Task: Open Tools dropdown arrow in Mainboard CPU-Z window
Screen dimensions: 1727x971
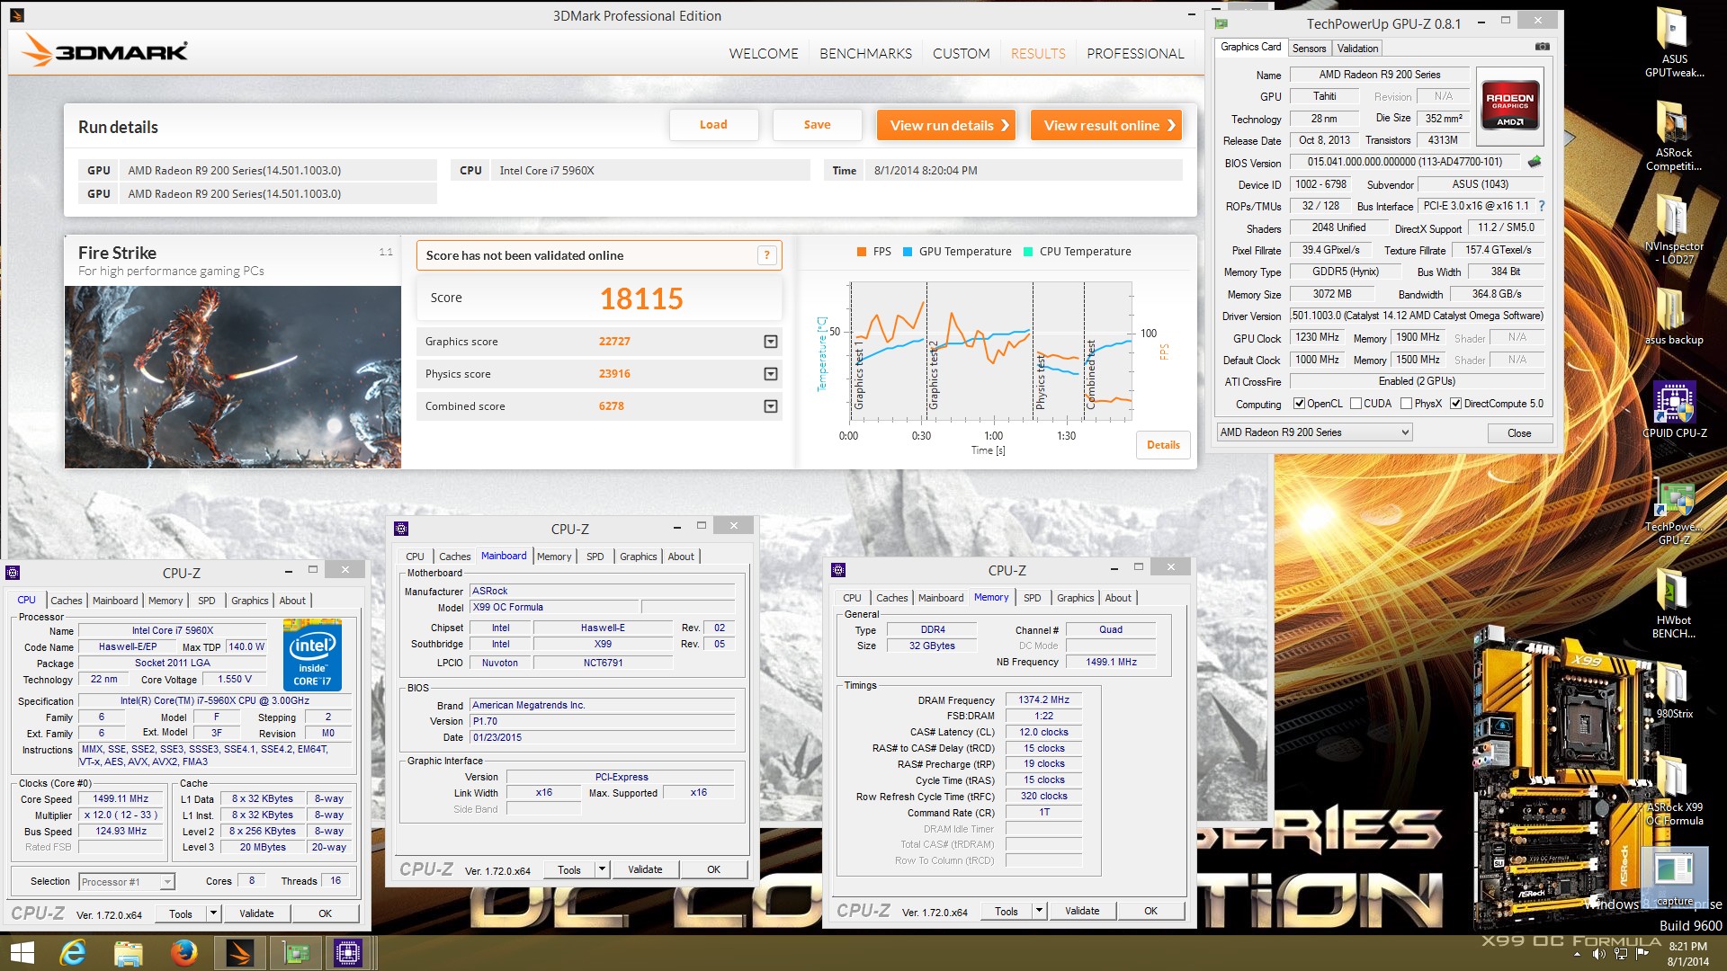Action: point(603,869)
